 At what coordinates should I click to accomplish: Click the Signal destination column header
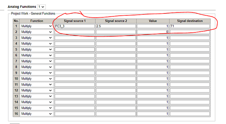pos(190,21)
